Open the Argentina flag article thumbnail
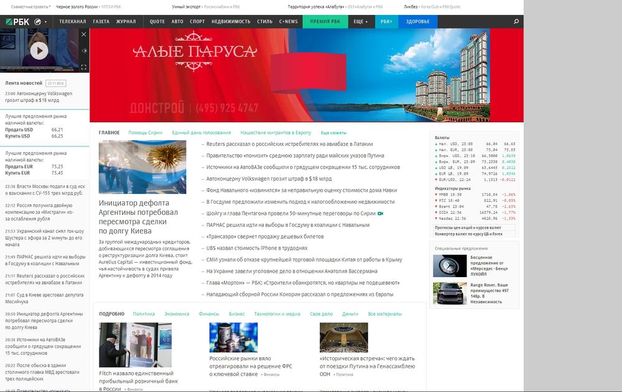The width and height of the screenshot is (622, 392). pyautogui.click(x=142, y=167)
